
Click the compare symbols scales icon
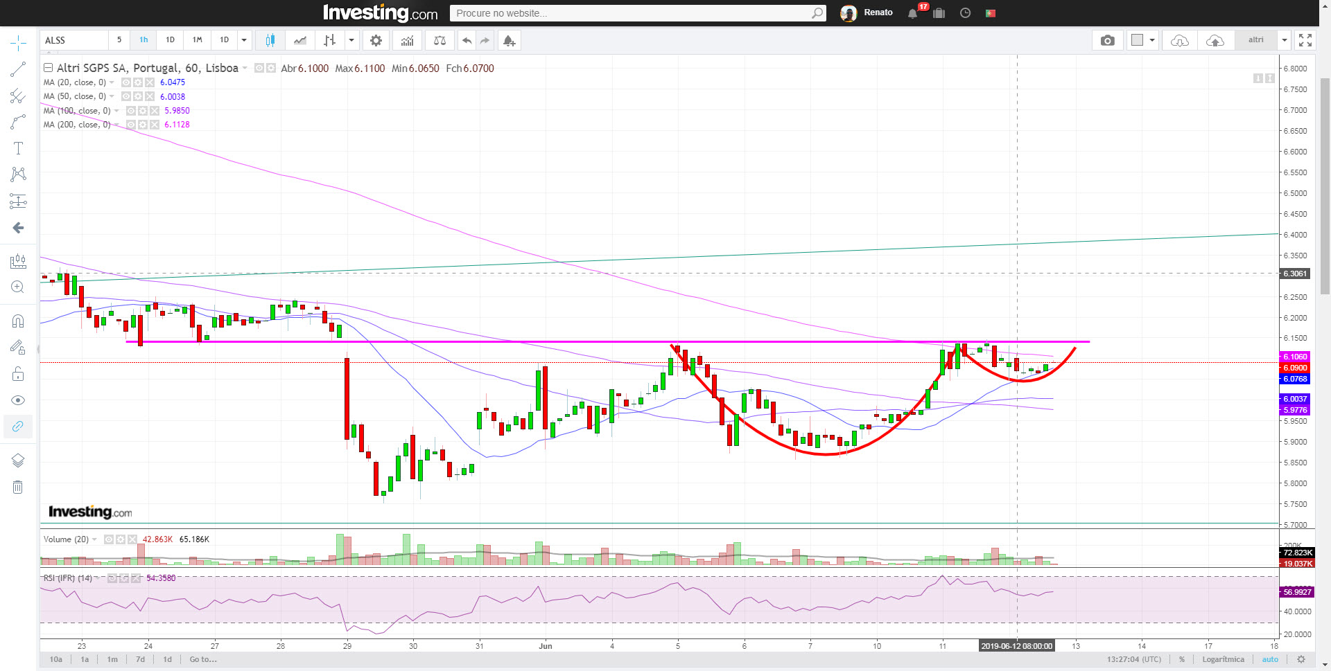click(440, 40)
